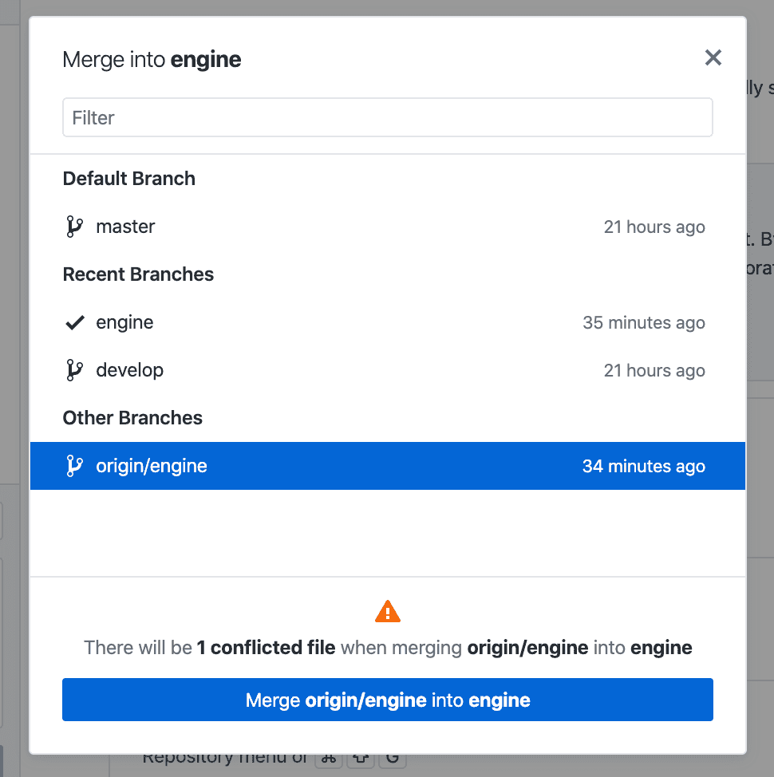Click the '35 minutes ago' timestamp on engine
774x777 pixels.
click(x=644, y=322)
